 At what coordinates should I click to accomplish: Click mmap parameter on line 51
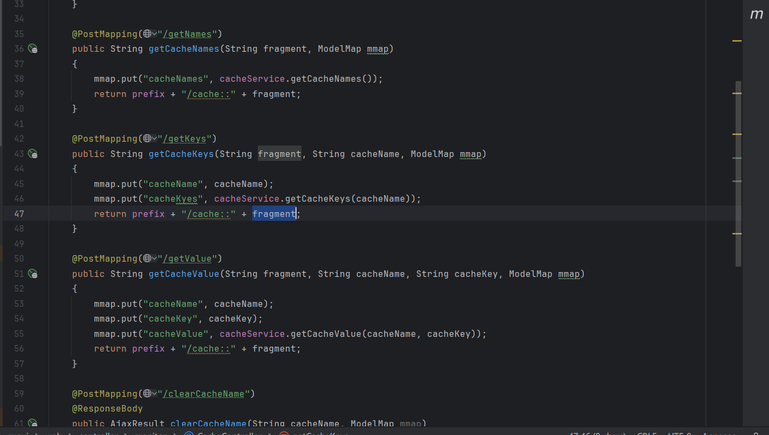coord(569,274)
